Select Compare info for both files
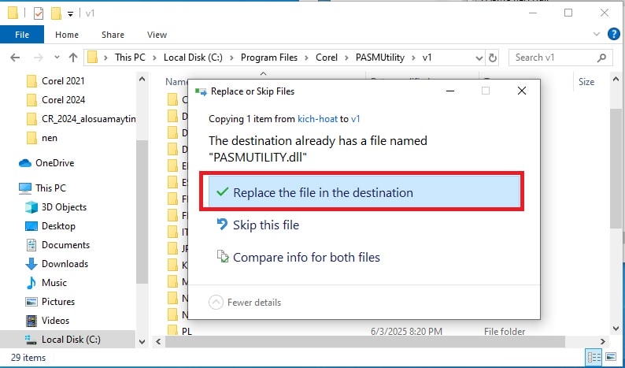Viewport: 625px width, 368px height. [x=298, y=257]
